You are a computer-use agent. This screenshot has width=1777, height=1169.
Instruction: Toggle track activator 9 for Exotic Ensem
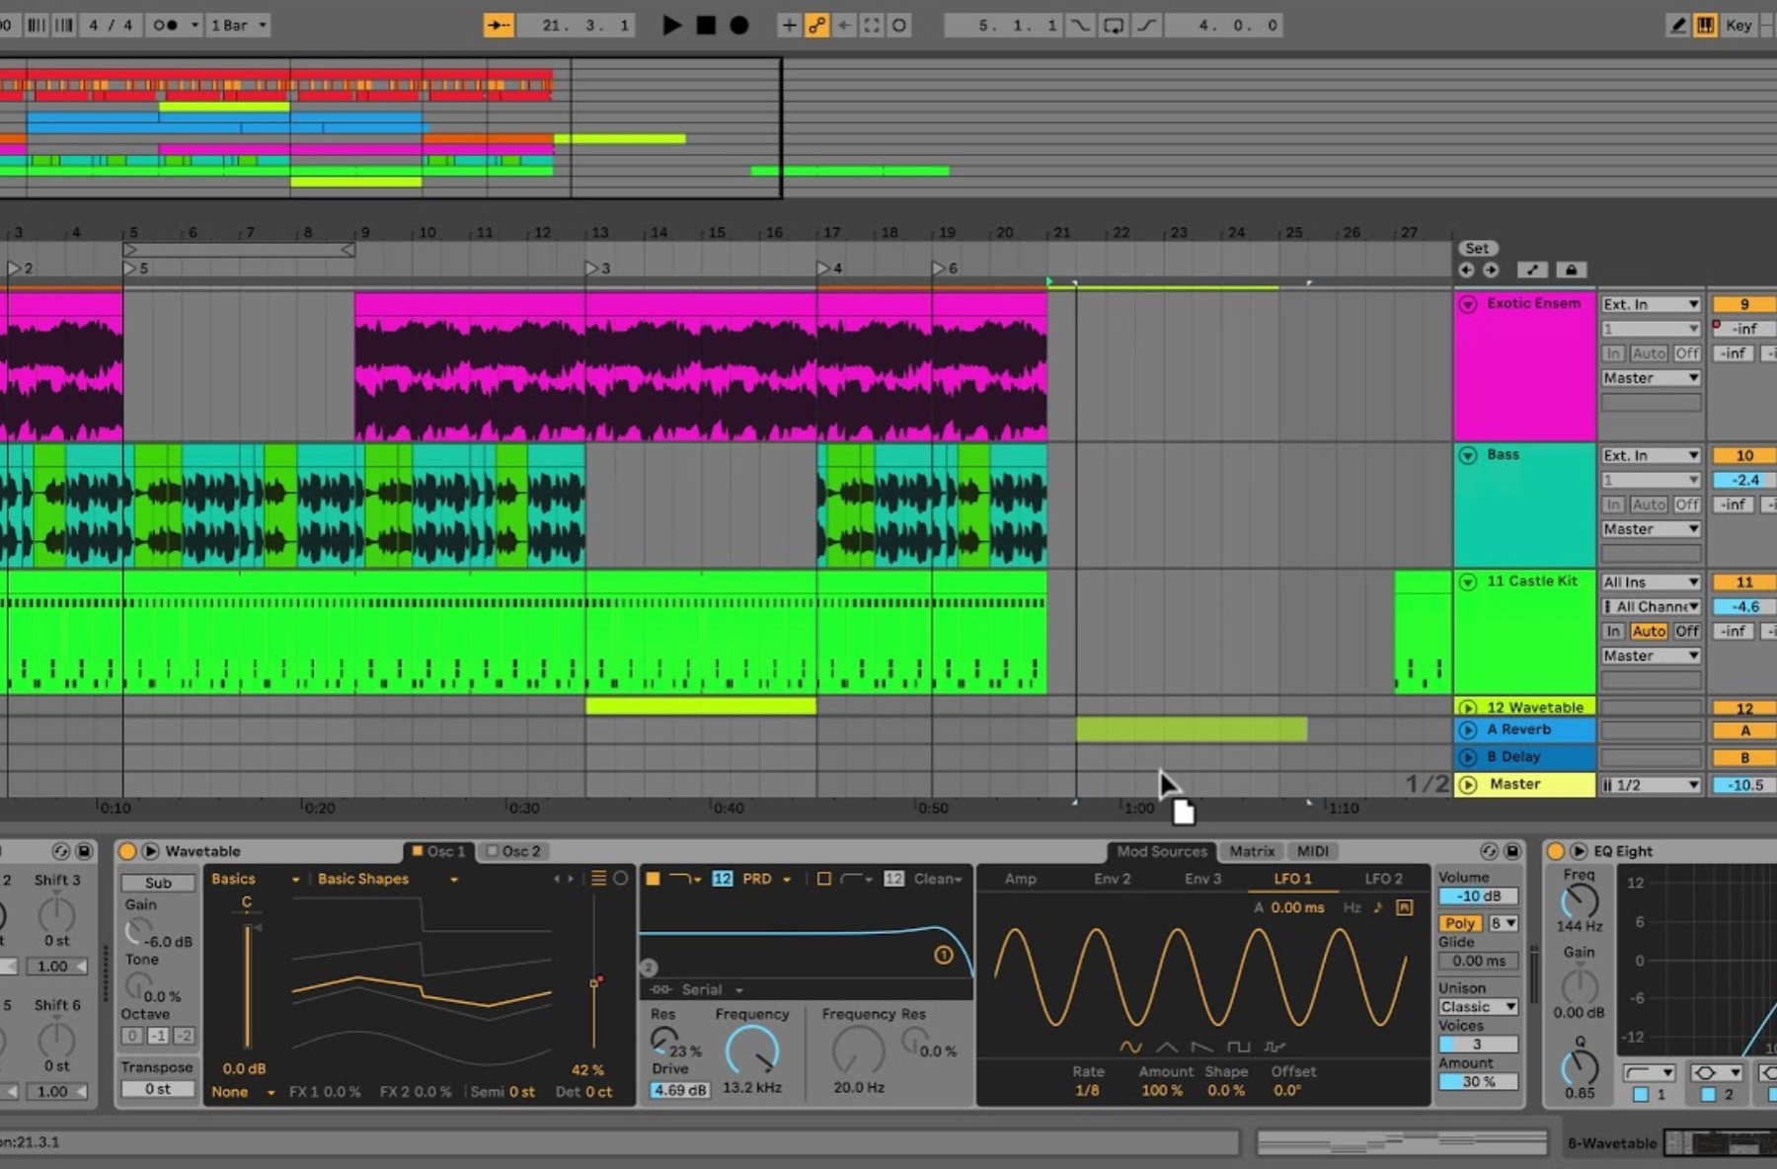(x=1744, y=304)
